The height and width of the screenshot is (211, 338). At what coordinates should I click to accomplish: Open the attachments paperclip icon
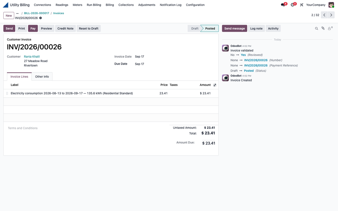tap(323, 28)
